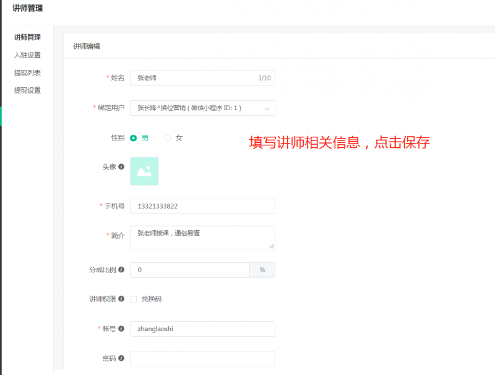
Task: Click the 姓名 input field
Action: (192, 78)
